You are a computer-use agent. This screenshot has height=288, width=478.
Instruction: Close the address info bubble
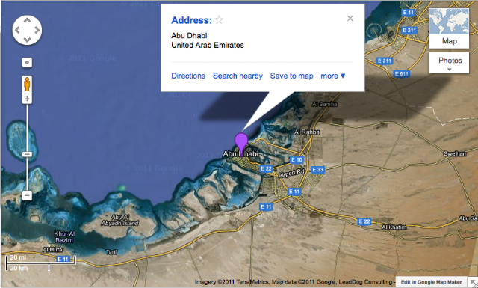point(350,18)
